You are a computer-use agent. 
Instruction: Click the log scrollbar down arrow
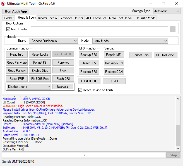tap(178, 148)
